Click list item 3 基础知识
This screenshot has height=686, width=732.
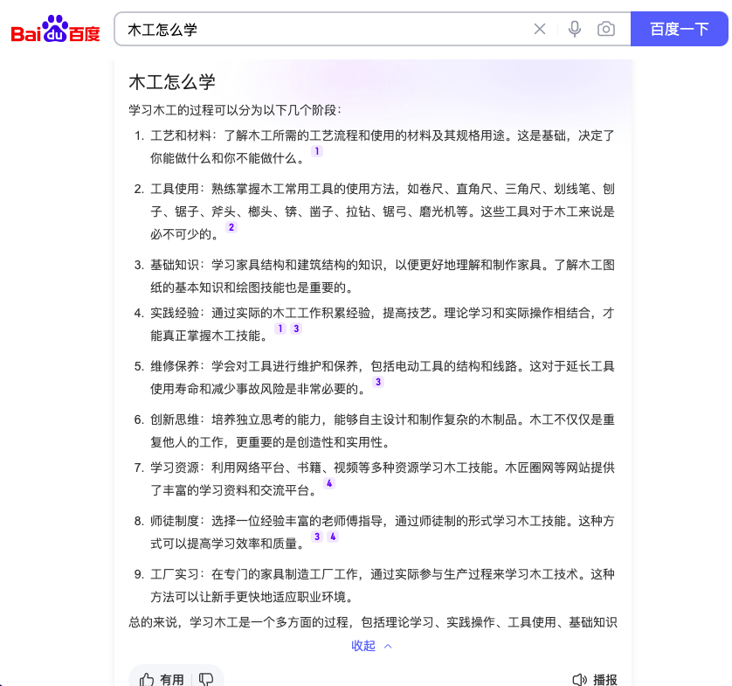pos(374,276)
